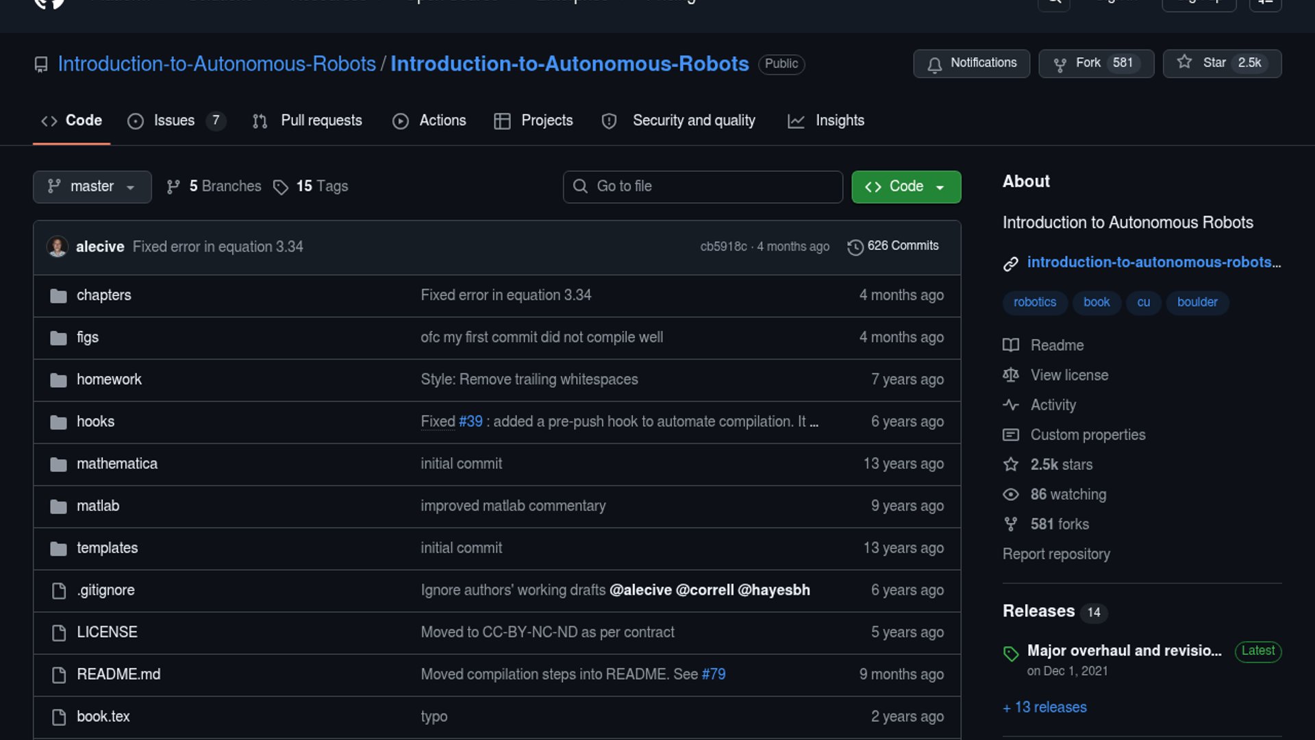This screenshot has height=740, width=1315.
Task: Open the hooks folder
Action: click(x=95, y=422)
